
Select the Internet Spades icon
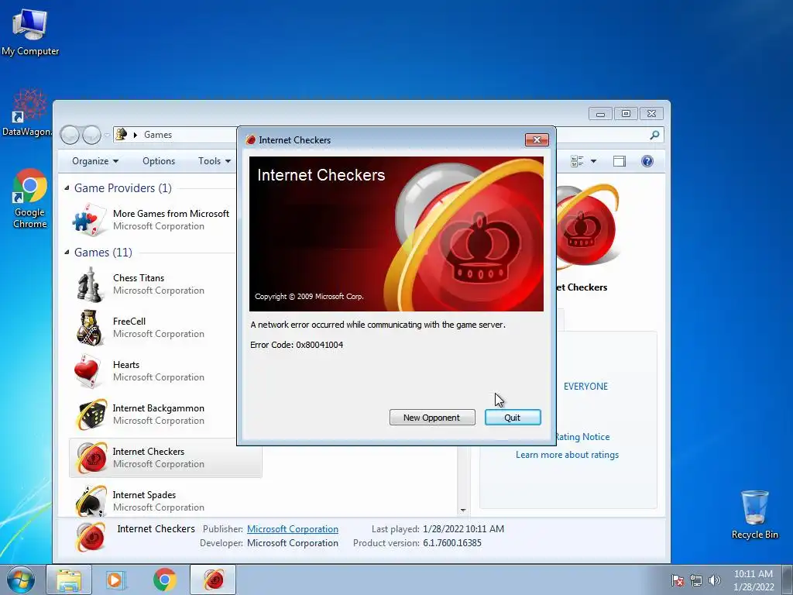click(91, 501)
